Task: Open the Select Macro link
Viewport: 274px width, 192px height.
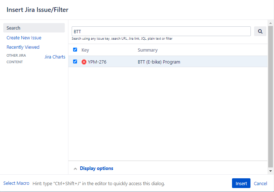Action: [x=16, y=183]
